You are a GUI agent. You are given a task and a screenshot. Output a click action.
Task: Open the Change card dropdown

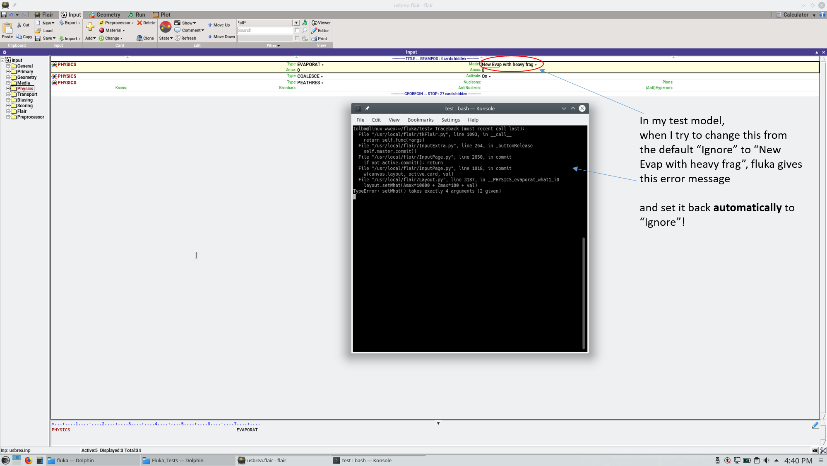coord(111,38)
